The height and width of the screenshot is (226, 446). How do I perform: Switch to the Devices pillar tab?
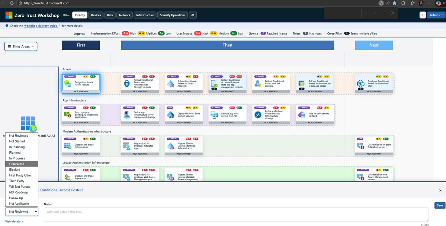96,15
